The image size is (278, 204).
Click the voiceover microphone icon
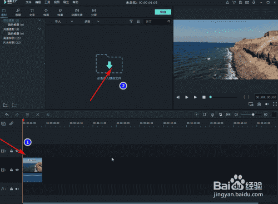tap(212, 115)
